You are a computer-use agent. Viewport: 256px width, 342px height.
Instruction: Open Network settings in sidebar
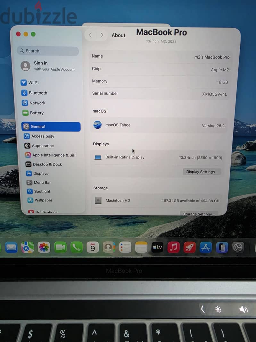[x=34, y=103]
